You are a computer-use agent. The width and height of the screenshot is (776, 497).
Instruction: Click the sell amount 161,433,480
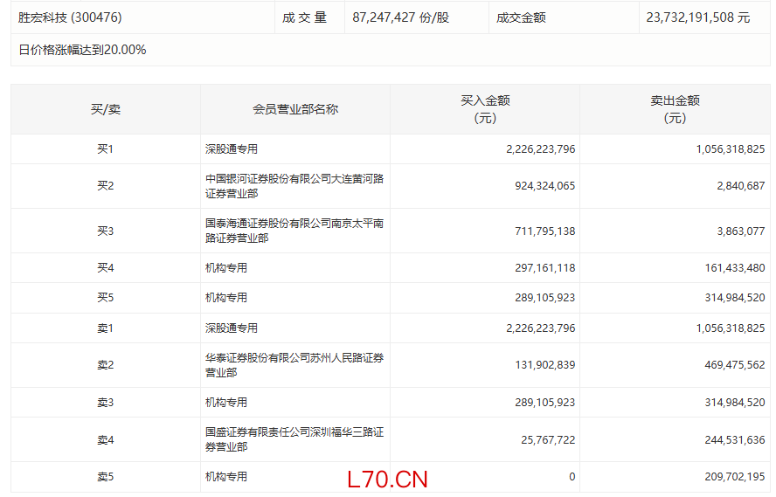tap(730, 268)
